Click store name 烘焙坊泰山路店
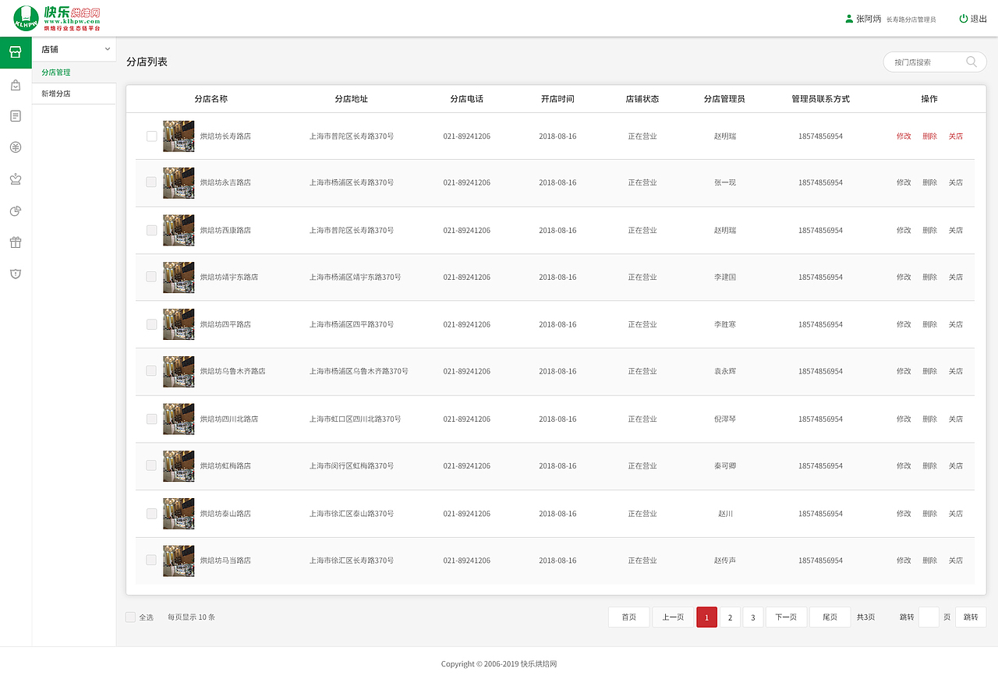This screenshot has height=679, width=998. click(225, 514)
